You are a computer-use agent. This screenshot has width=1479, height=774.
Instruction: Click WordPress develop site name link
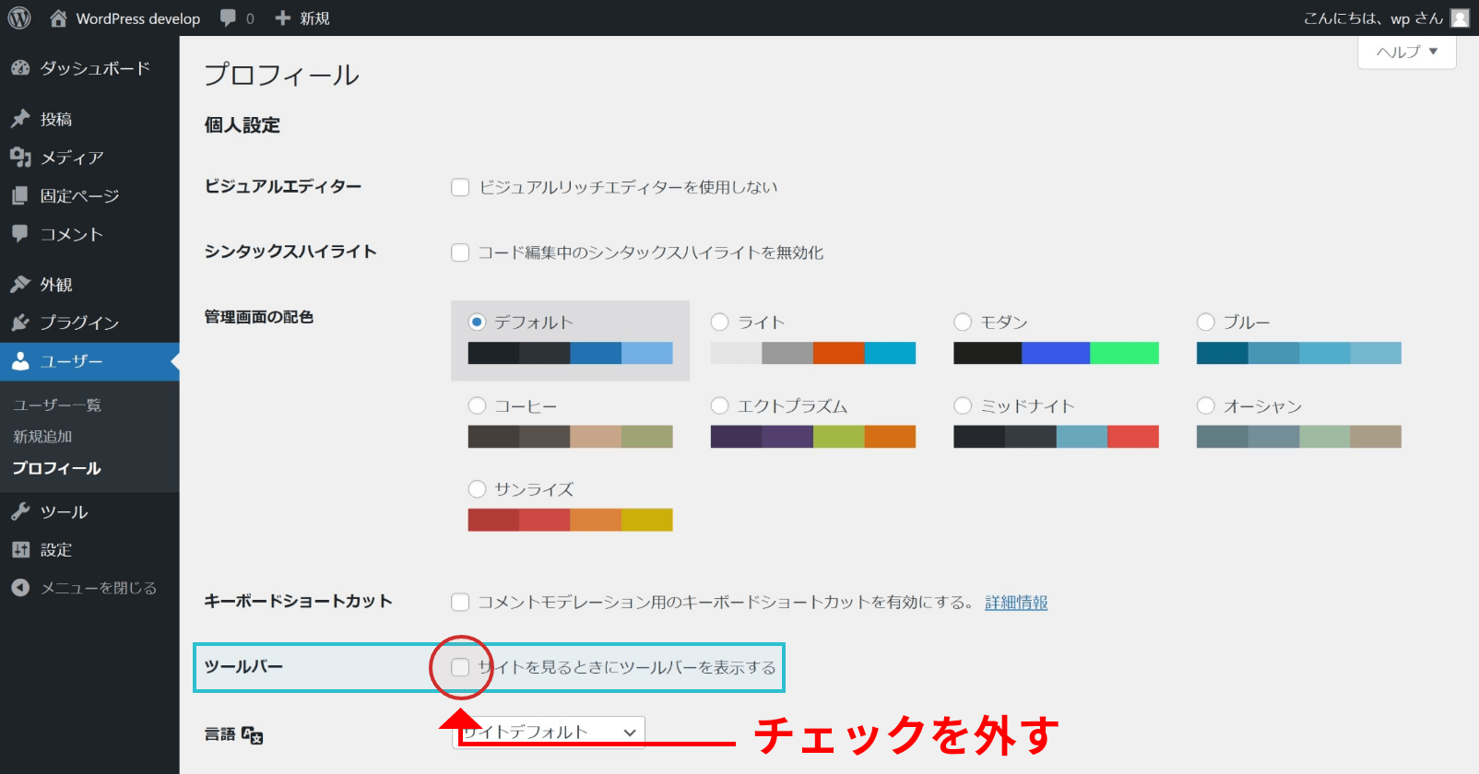pos(138,18)
